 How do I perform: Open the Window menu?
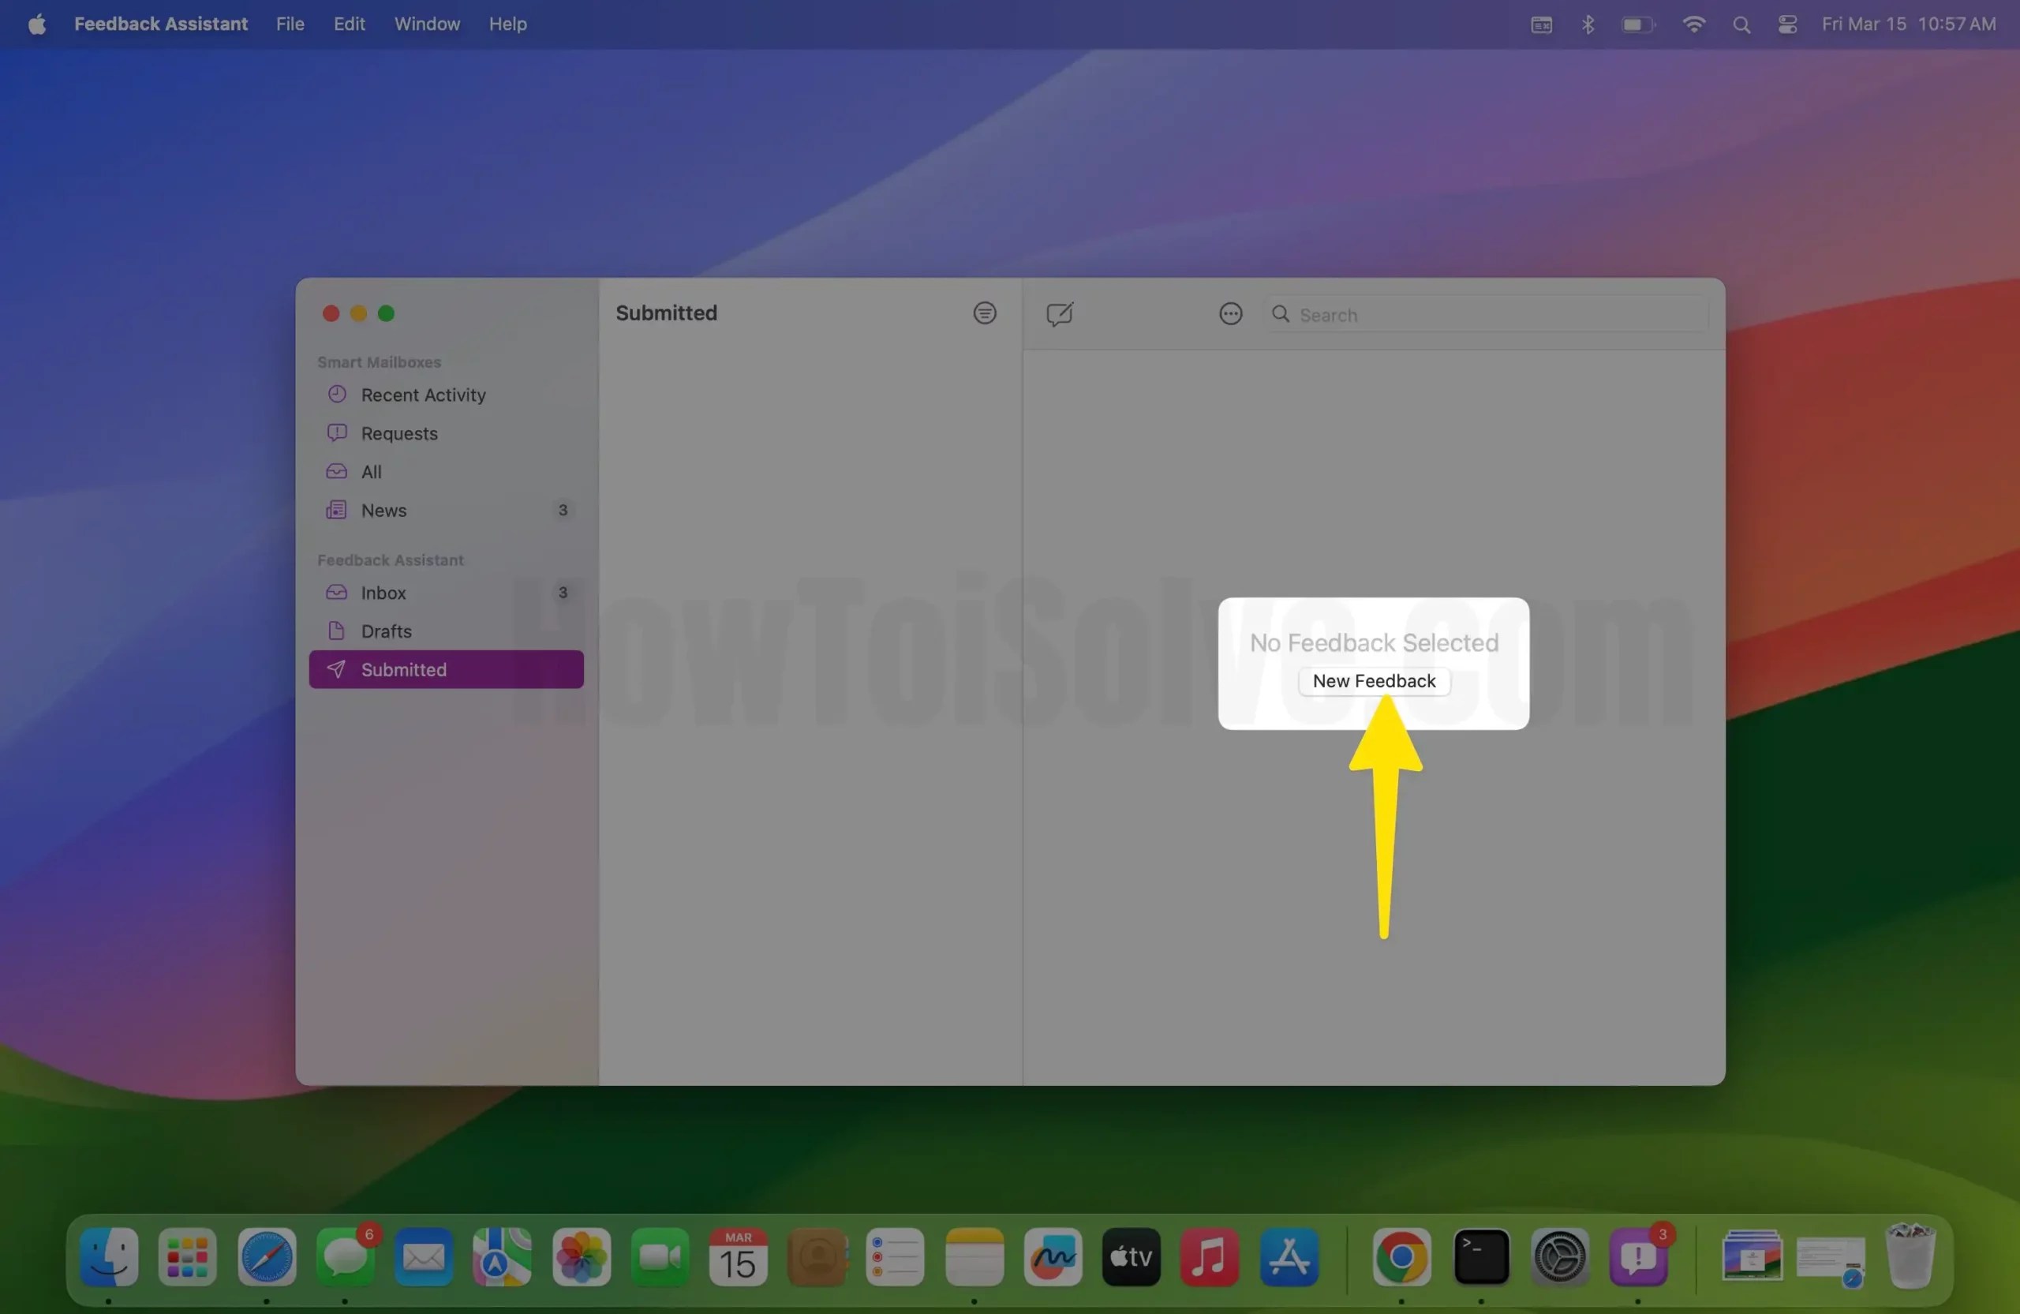point(426,24)
